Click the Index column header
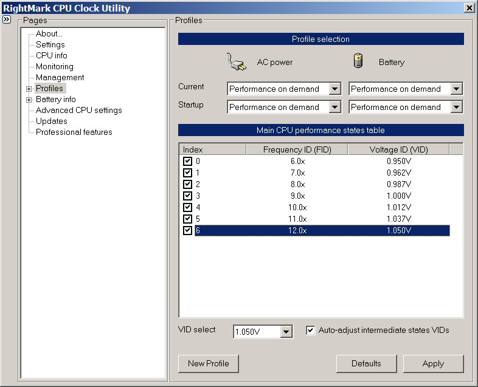Screen dimensions: 478x387 pyautogui.click(x=212, y=149)
